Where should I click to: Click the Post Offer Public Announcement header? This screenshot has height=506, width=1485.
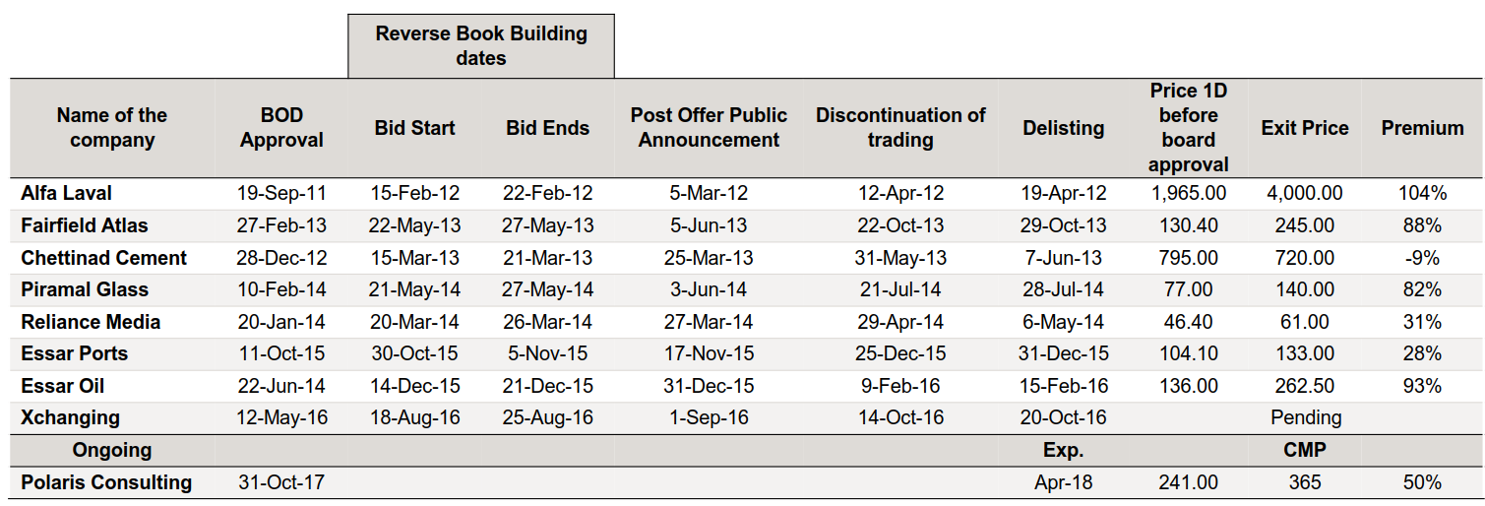[709, 128]
